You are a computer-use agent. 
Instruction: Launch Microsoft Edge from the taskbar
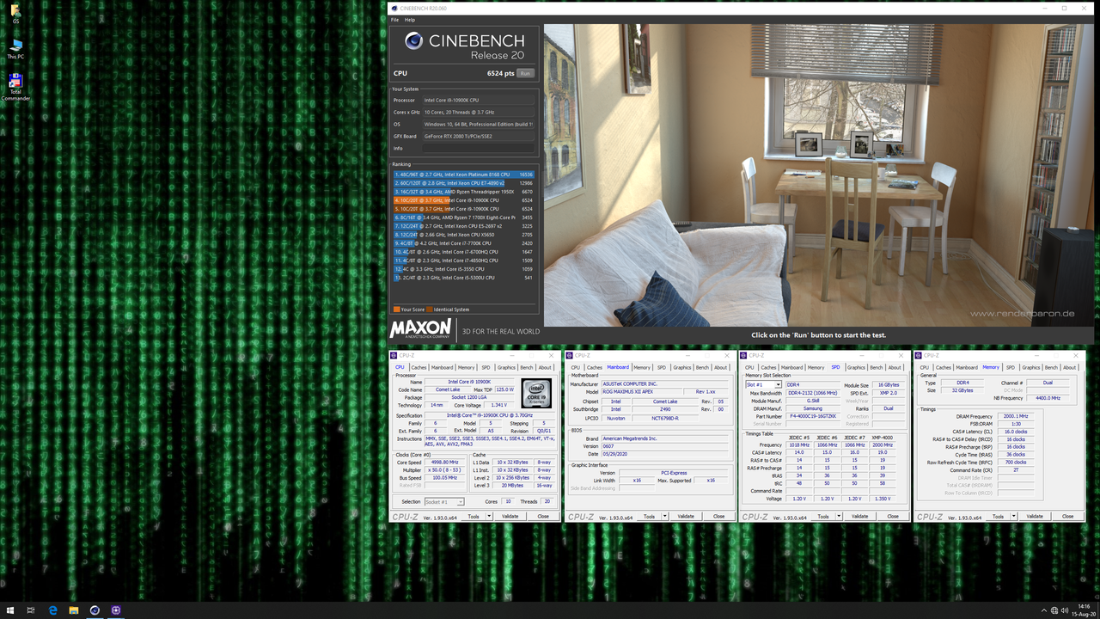click(x=52, y=610)
